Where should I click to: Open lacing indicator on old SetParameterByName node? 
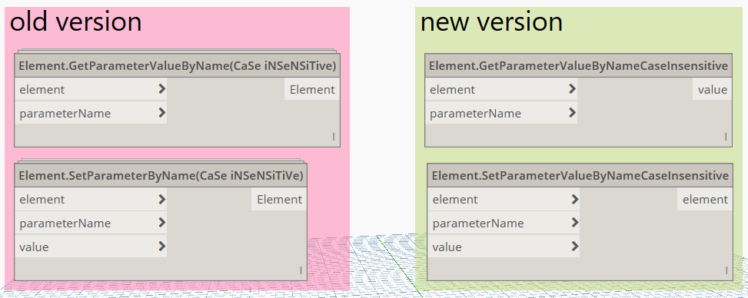click(x=301, y=271)
